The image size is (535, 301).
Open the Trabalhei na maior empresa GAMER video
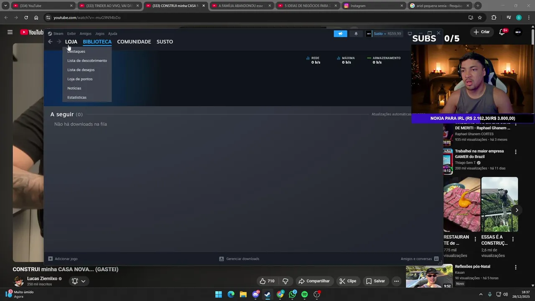click(479, 154)
